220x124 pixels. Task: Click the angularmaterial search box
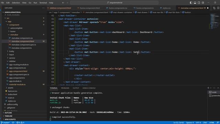114,2
